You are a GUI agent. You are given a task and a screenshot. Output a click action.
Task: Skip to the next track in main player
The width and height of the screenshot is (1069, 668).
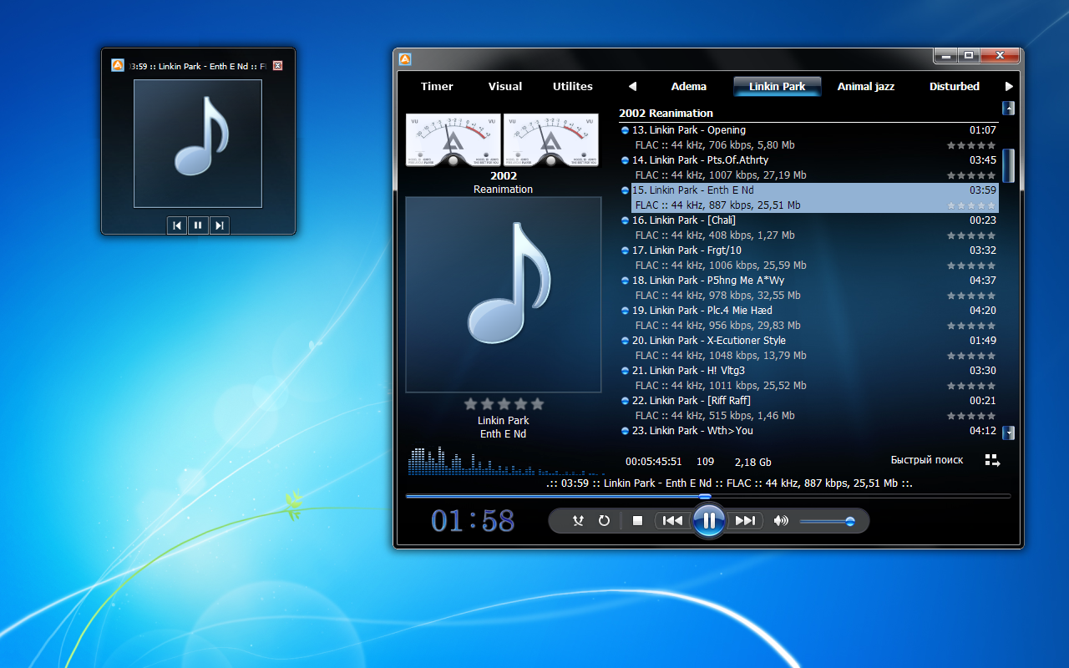[x=745, y=521]
